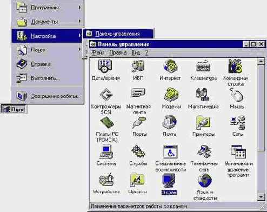Open the Специальные возможности accessibility icon
The height and width of the screenshot is (212, 267).
(x=170, y=152)
